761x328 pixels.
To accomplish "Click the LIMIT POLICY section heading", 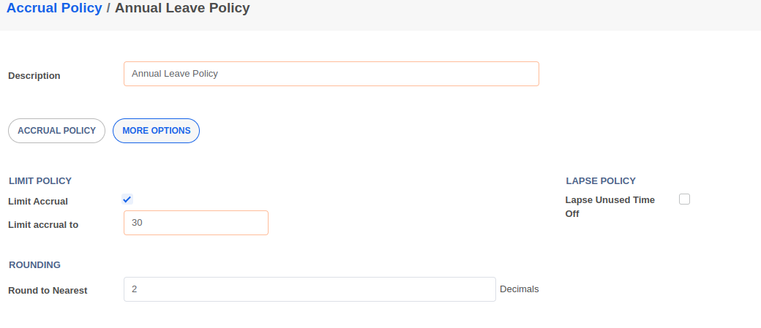I will pyautogui.click(x=40, y=181).
